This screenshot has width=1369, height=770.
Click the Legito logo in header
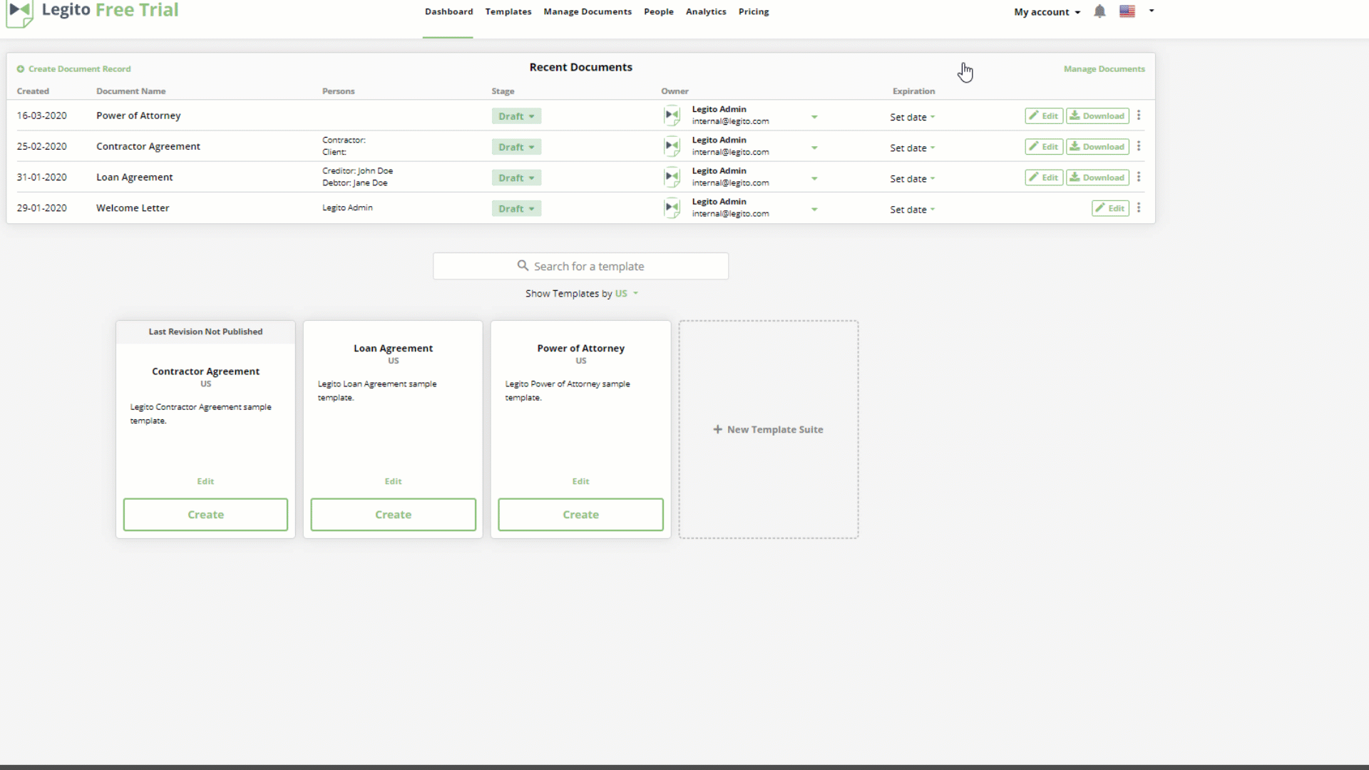pos(20,12)
